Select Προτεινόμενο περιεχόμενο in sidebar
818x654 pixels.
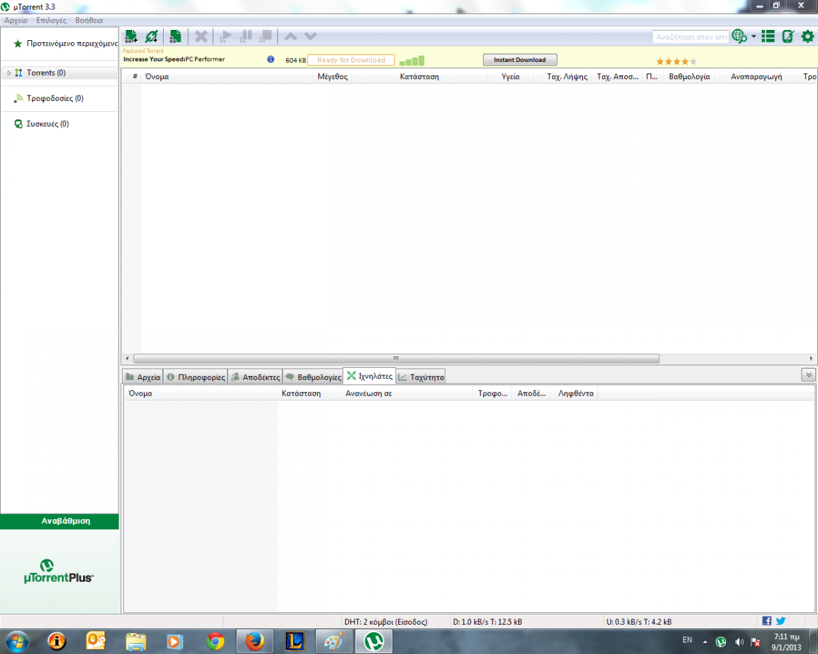[x=65, y=44]
